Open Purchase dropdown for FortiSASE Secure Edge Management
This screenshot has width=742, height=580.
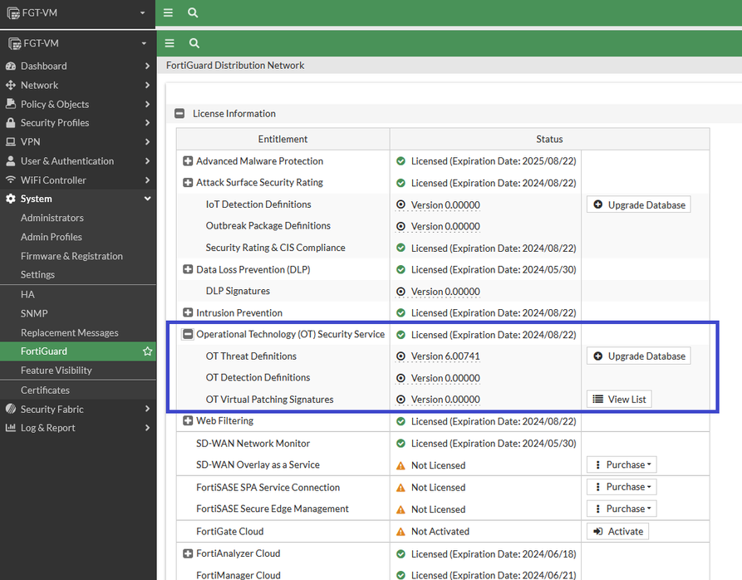coord(622,509)
